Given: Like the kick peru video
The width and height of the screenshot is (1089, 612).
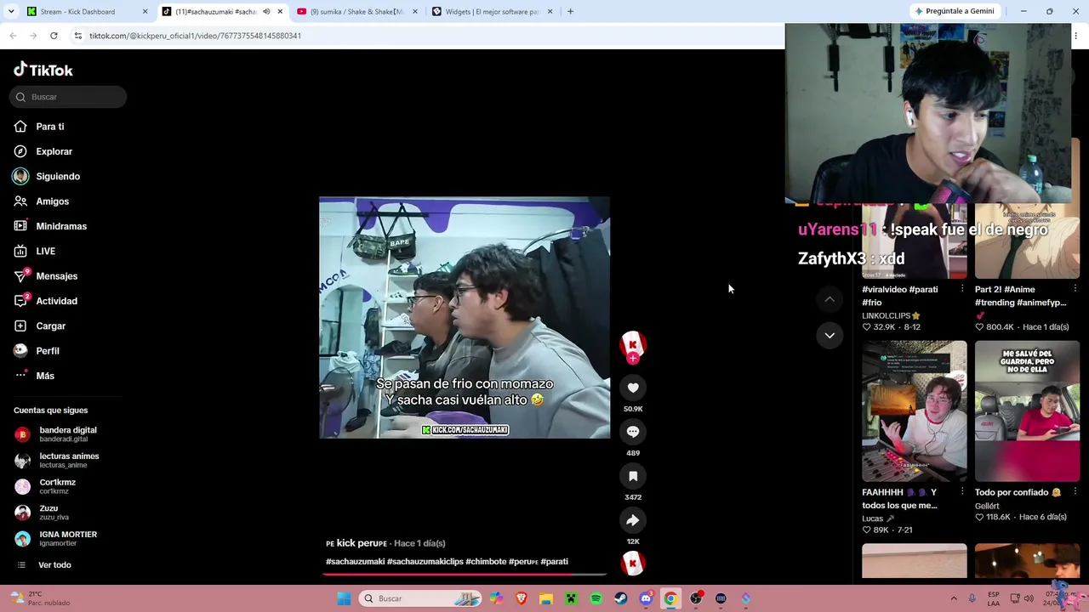Looking at the screenshot, I should click(633, 388).
